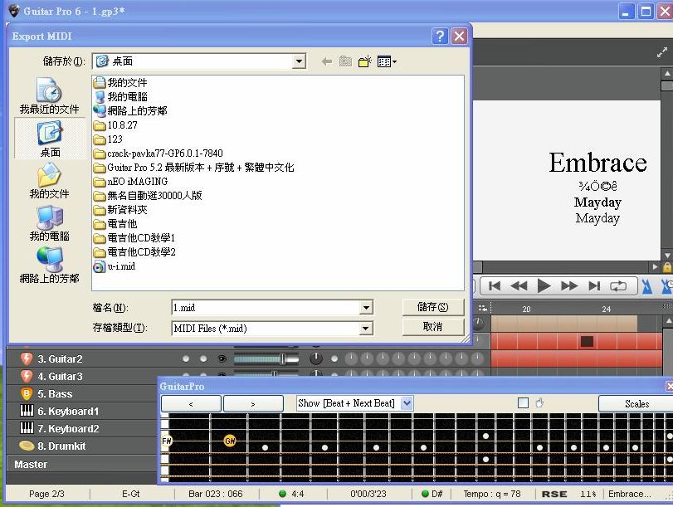Toggle the metronome icon
Image resolution: width=673 pixels, height=507 pixels.
[646, 286]
